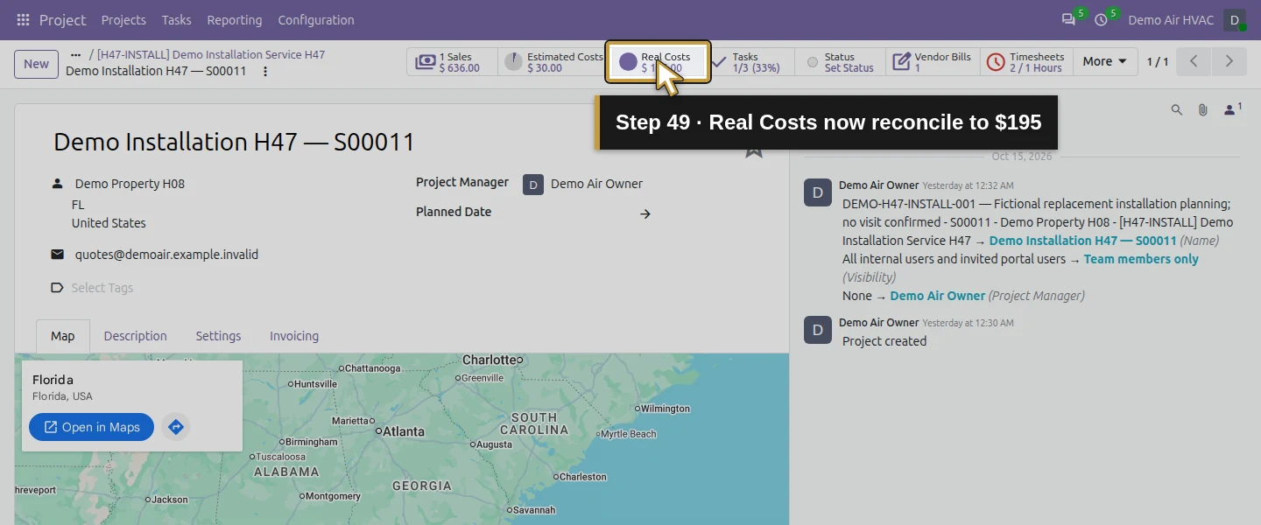The height and width of the screenshot is (525, 1261).
Task: Click the Demo Air HVAC company name
Action: tap(1171, 19)
